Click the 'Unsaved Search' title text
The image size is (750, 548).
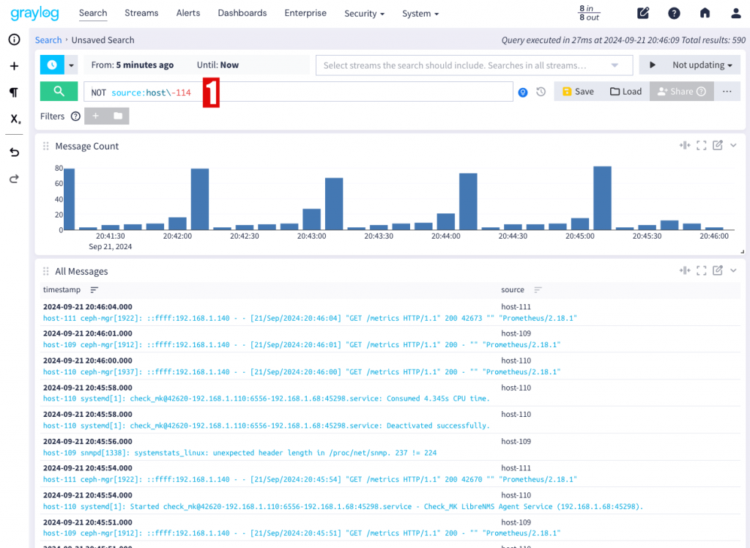coord(103,40)
